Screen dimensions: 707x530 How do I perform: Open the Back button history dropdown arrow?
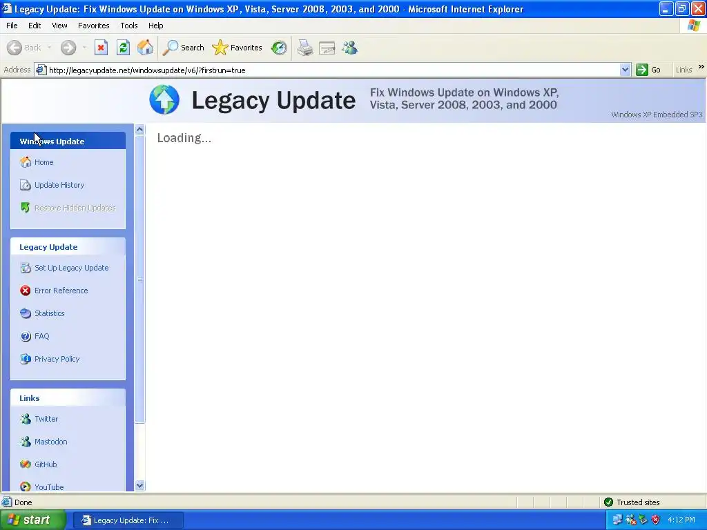(x=49, y=48)
